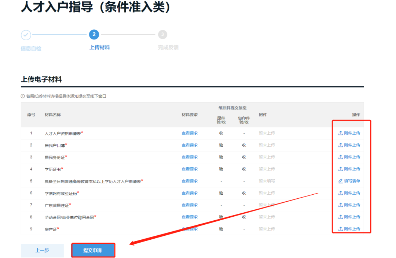Upload attachment for 居民身份证 row

(x=349, y=157)
